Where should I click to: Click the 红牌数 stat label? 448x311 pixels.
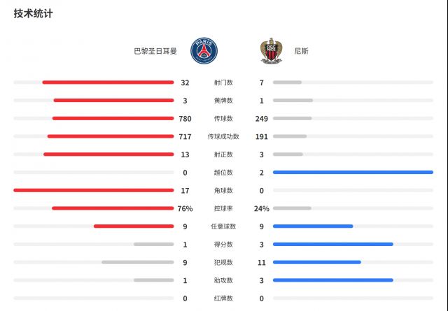pyautogui.click(x=224, y=298)
